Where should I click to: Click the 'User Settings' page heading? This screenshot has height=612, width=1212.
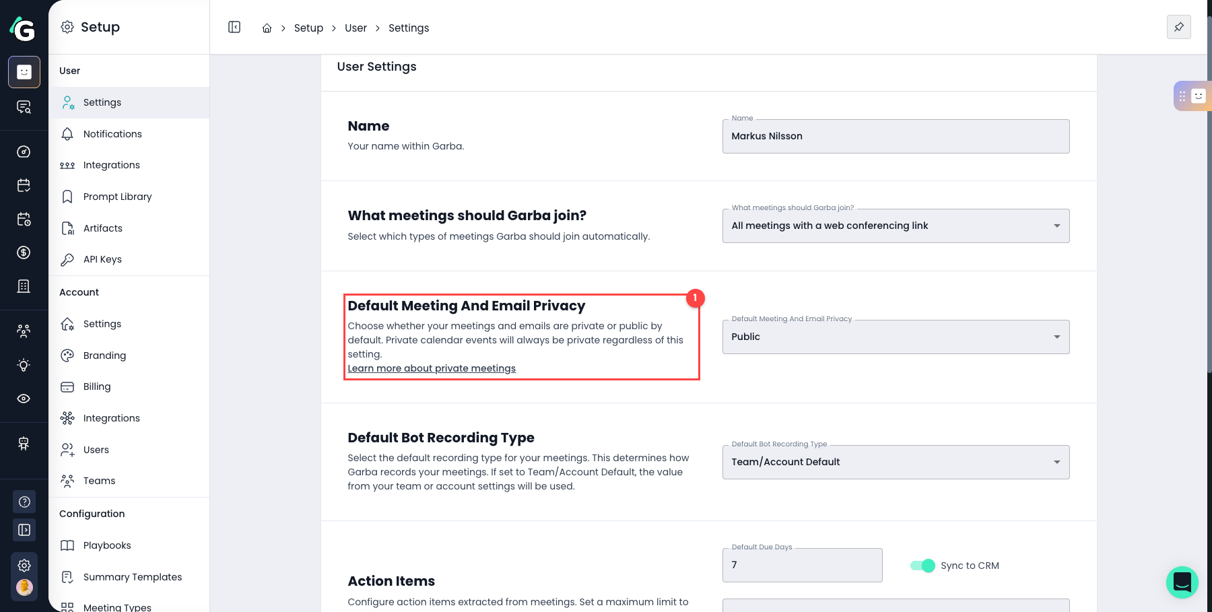[376, 67]
